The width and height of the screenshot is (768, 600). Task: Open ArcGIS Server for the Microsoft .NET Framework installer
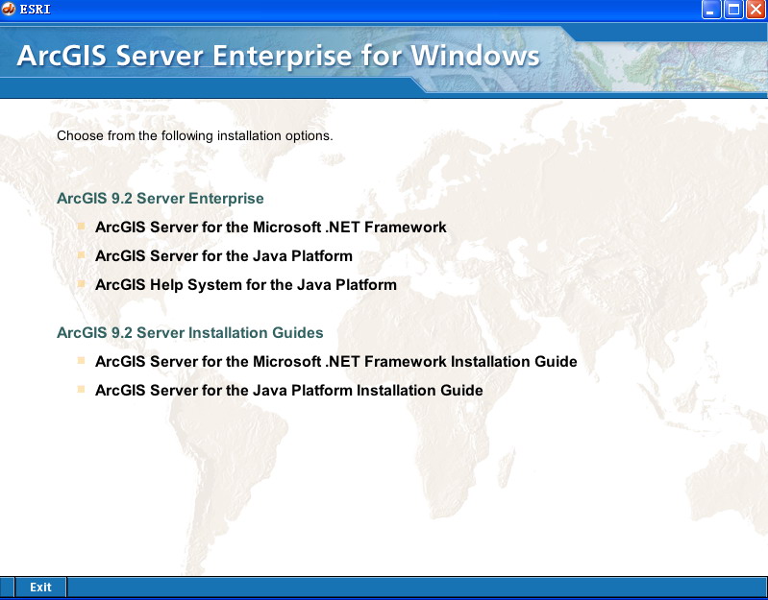[x=270, y=228]
